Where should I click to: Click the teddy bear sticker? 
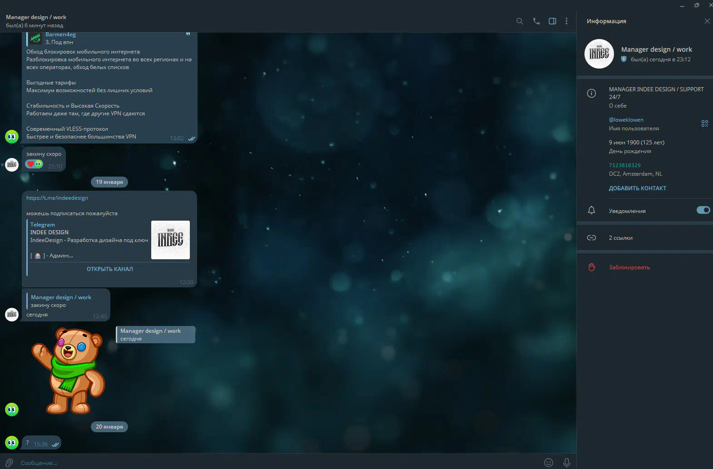69,370
